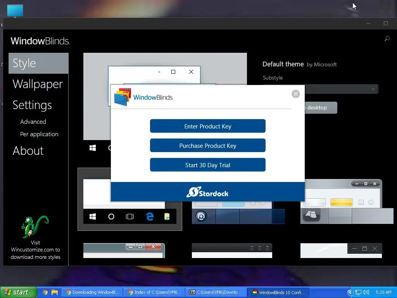Switch to the 7-Zip Downloads taskbar window
This screenshot has width=397, height=298.
tap(216, 292)
